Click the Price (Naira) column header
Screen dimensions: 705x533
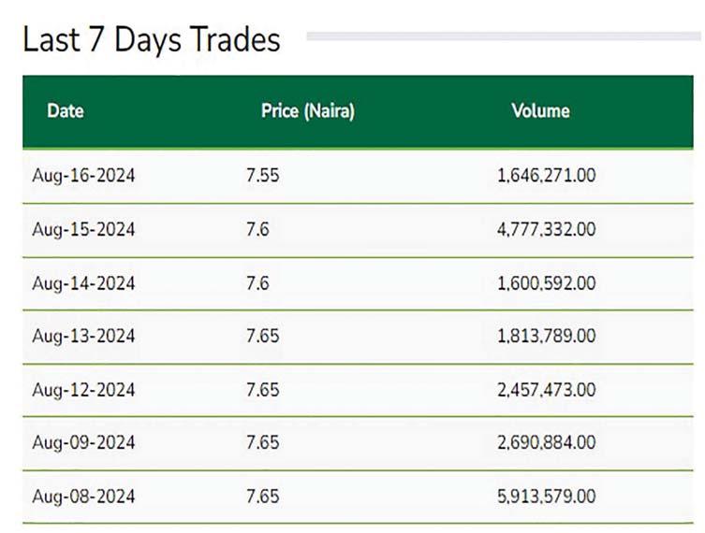point(307,111)
